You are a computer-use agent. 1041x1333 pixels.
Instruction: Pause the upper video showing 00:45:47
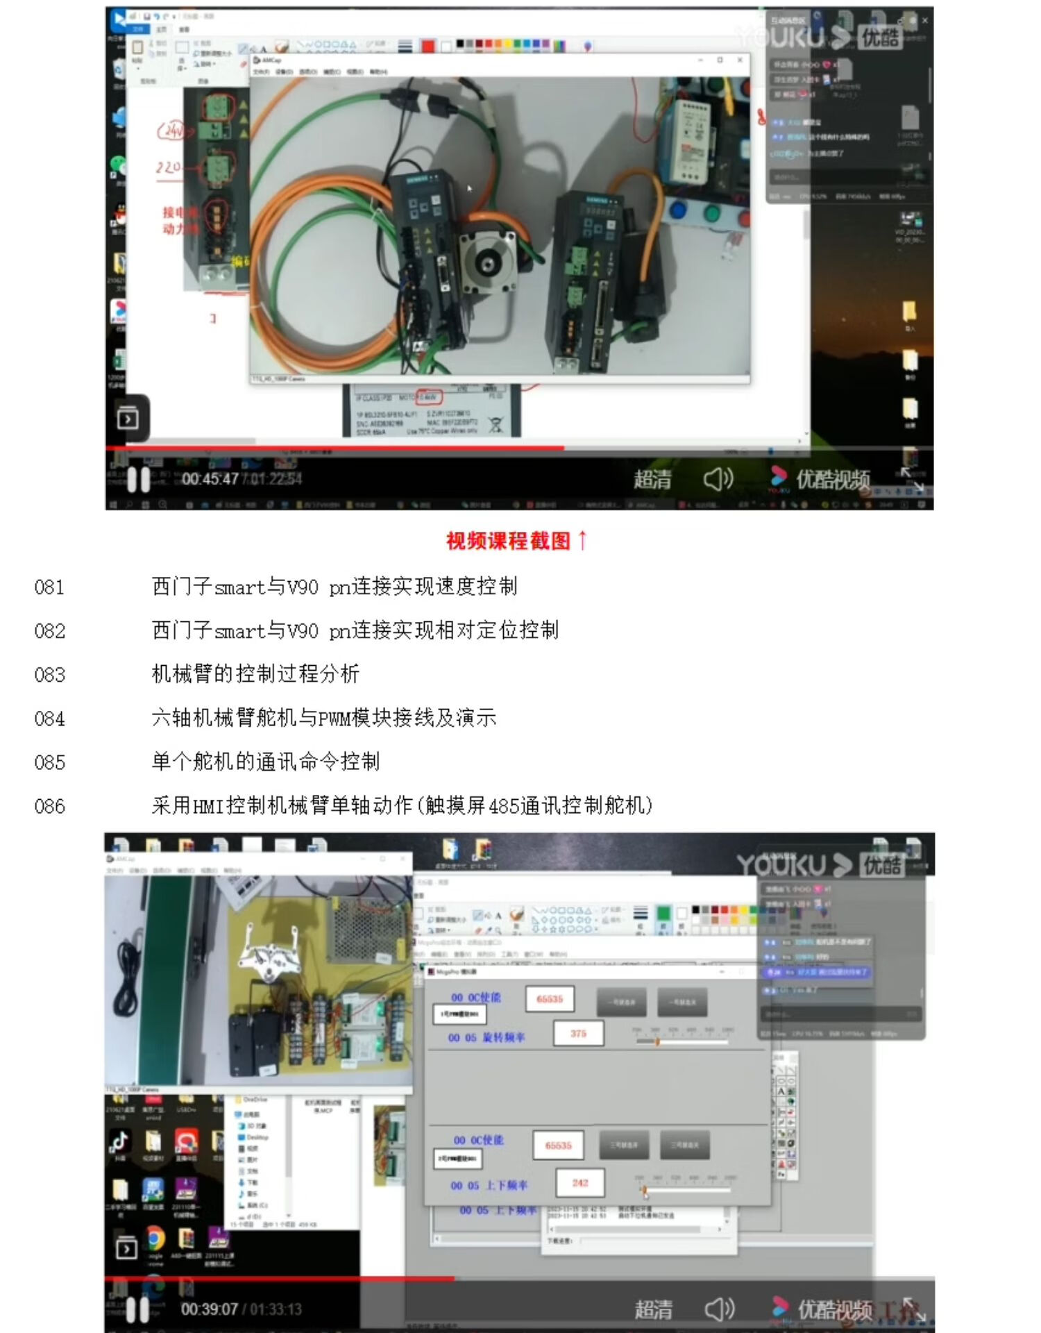click(138, 479)
